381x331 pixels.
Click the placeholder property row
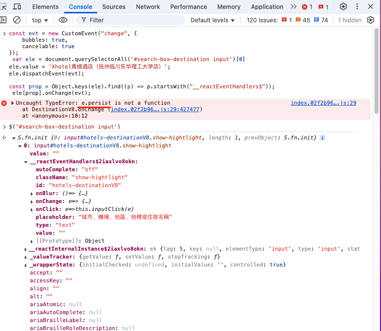[x=104, y=217]
